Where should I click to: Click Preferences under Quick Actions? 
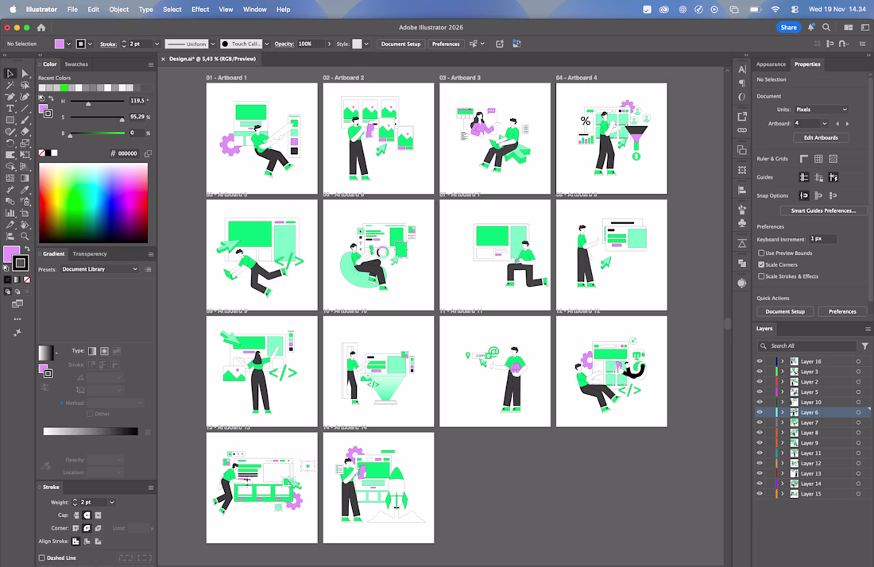(x=842, y=311)
